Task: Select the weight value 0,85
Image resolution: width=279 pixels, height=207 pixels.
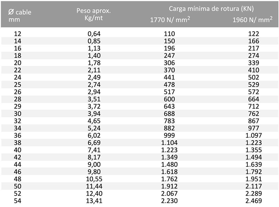Action: click(94, 41)
